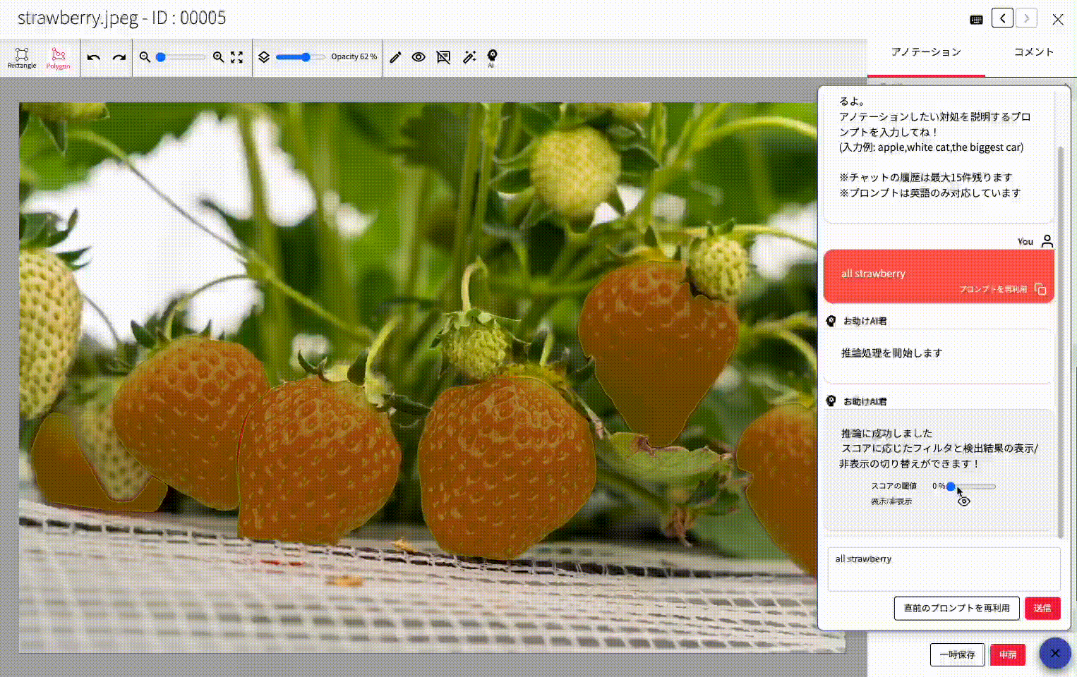Switch to the コメント tab
Viewport: 1077px width, 677px height.
point(1034,52)
